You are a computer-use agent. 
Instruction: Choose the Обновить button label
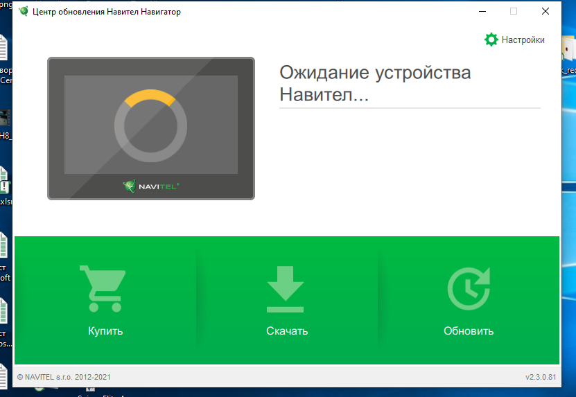click(469, 331)
